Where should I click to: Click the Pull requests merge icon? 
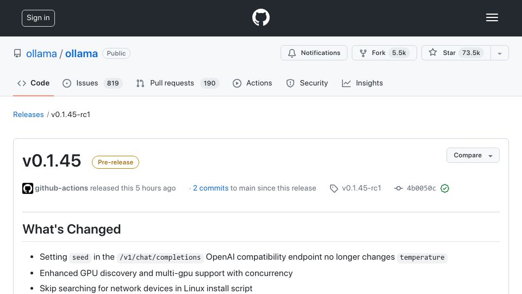[x=140, y=83]
